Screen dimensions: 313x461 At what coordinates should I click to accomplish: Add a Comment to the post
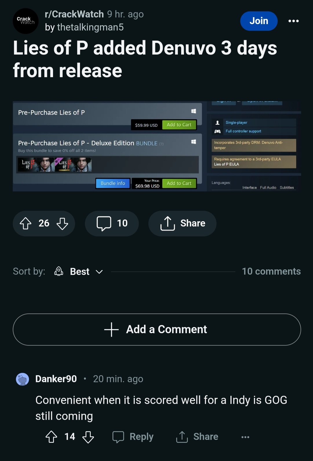[x=157, y=329]
